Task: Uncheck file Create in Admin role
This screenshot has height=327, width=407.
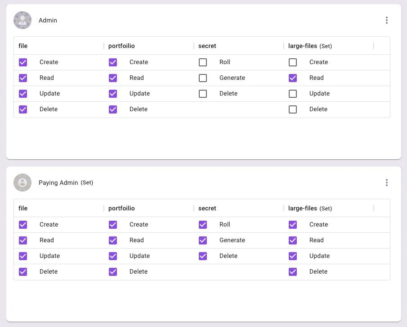Action: [23, 62]
